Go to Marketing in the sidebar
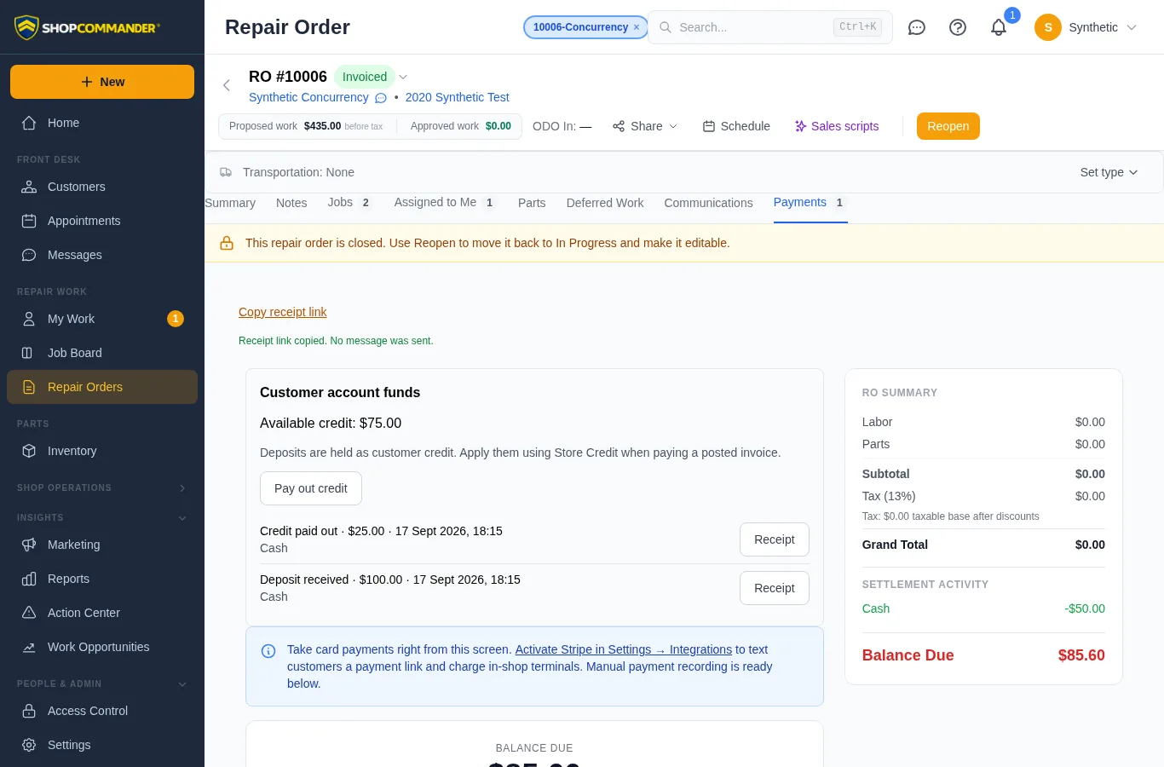The image size is (1164, 767). point(102,545)
